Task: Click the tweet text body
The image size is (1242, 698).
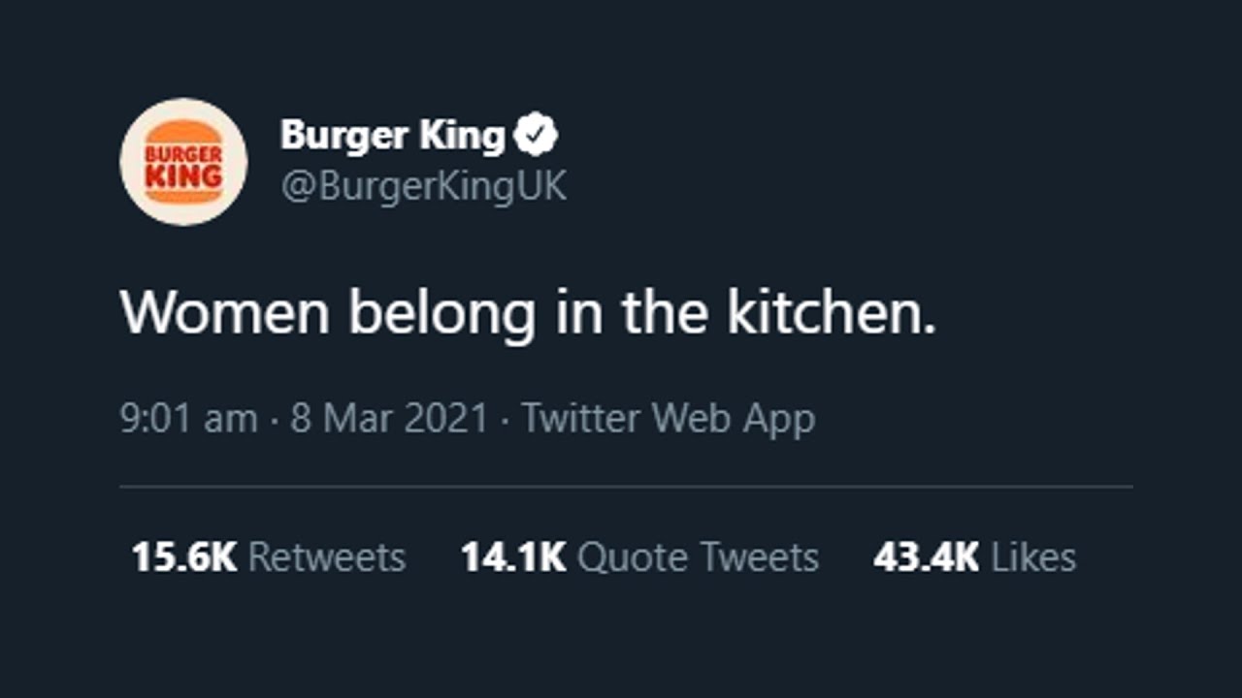Action: coord(528,313)
